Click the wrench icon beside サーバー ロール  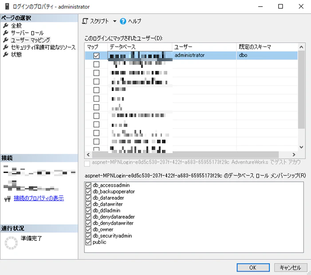(6, 33)
